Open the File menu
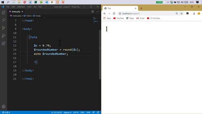The height and width of the screenshot is (114, 202). 8,7
